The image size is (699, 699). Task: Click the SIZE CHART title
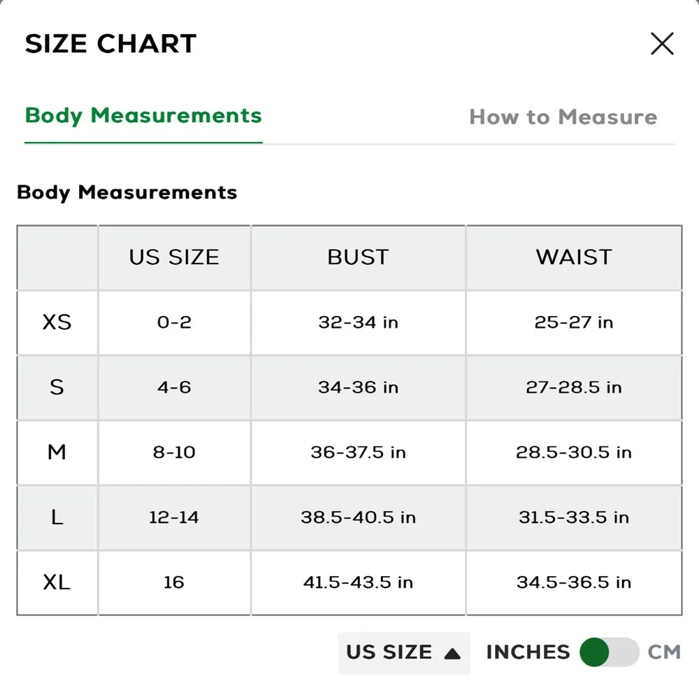coord(110,44)
